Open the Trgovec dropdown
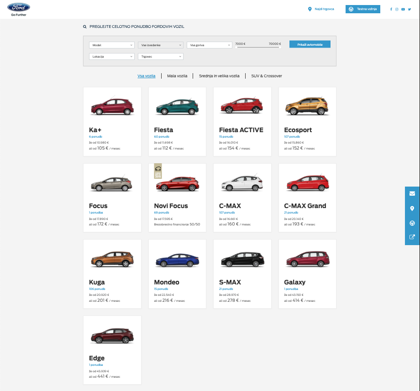 160,56
